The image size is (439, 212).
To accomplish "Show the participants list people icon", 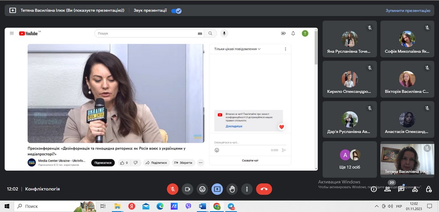I will [x=388, y=189].
